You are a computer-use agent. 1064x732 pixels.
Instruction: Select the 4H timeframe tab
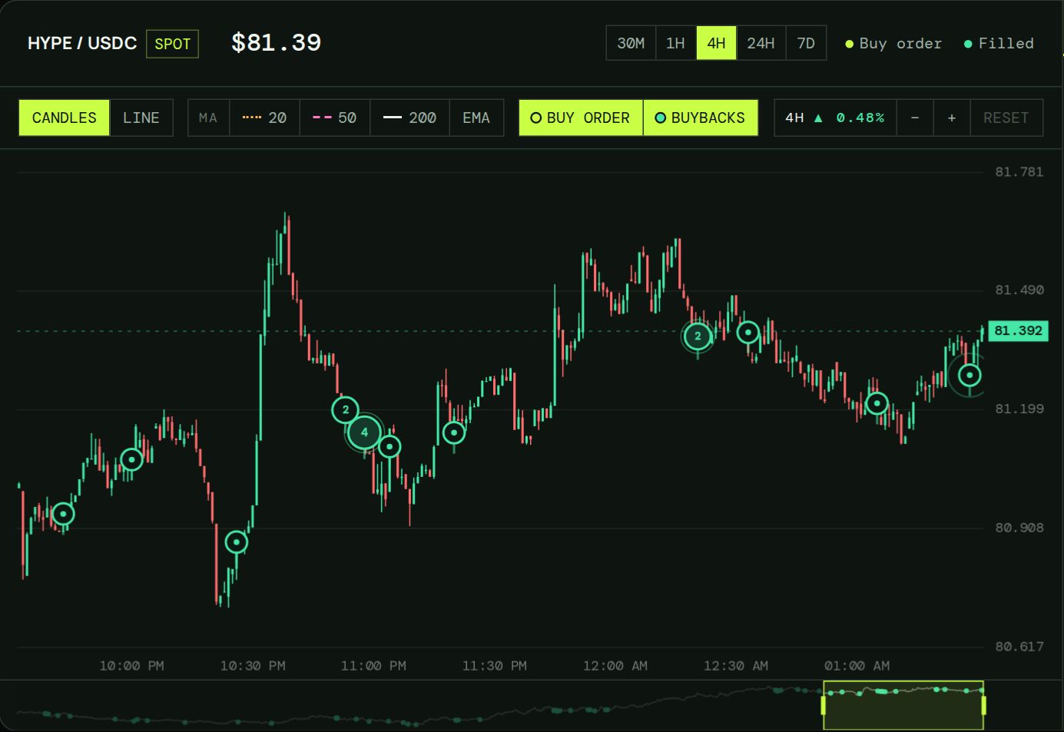[x=716, y=43]
